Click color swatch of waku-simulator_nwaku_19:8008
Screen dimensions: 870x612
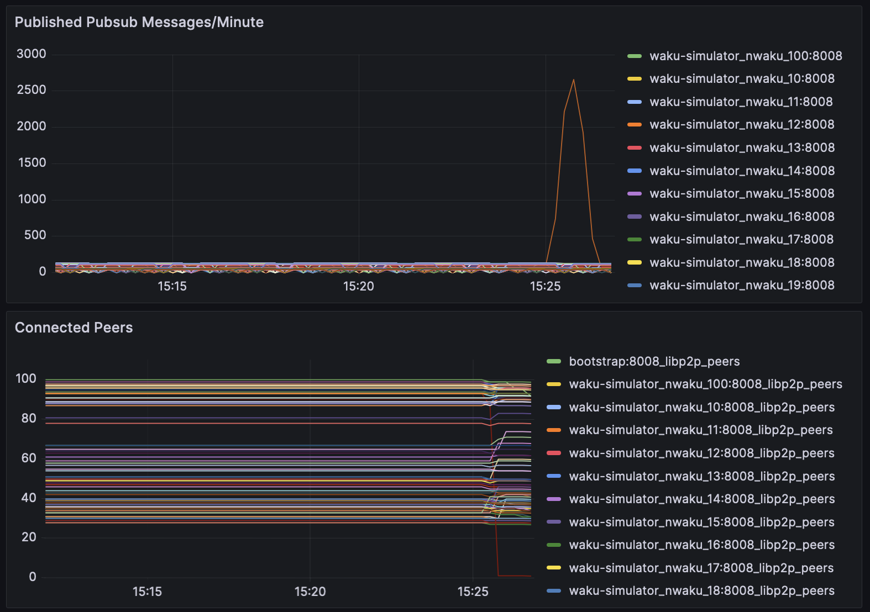635,286
